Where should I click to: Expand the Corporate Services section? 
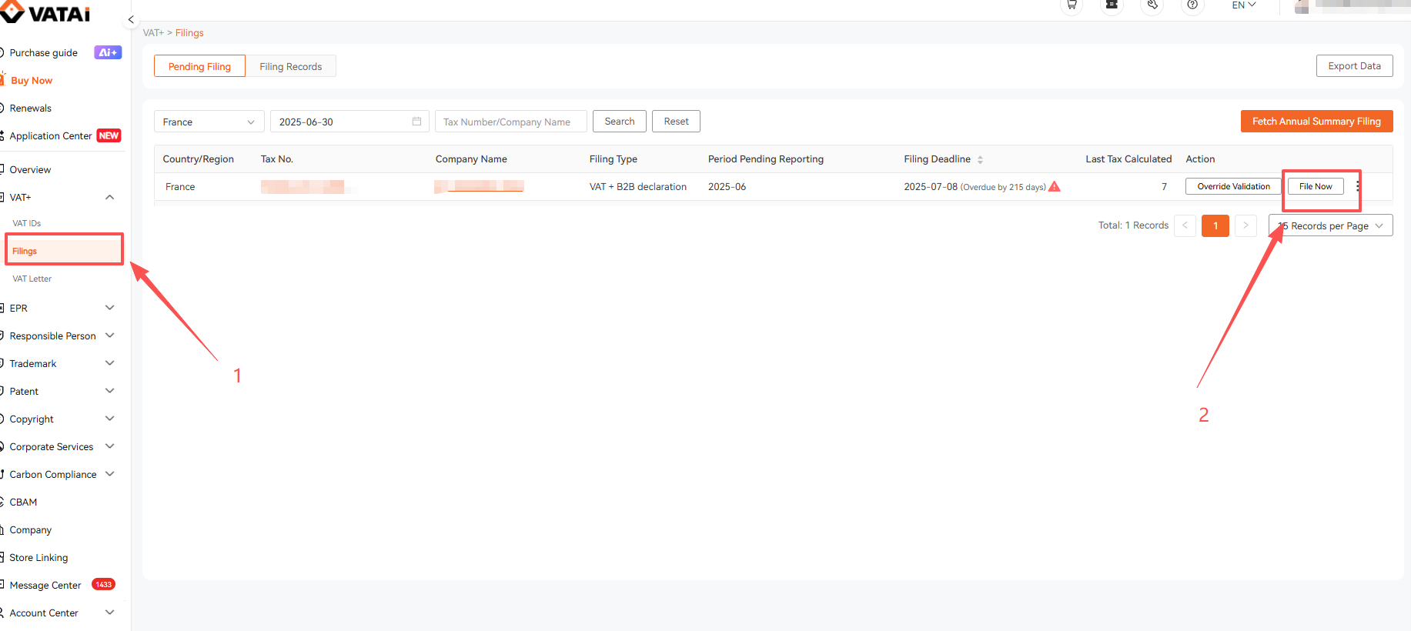tap(109, 446)
